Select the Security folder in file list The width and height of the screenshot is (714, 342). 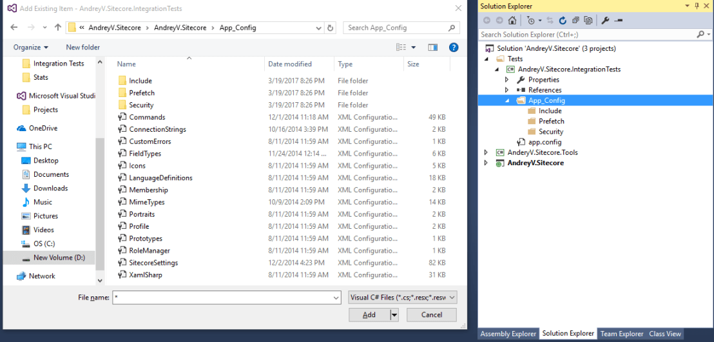tap(141, 105)
